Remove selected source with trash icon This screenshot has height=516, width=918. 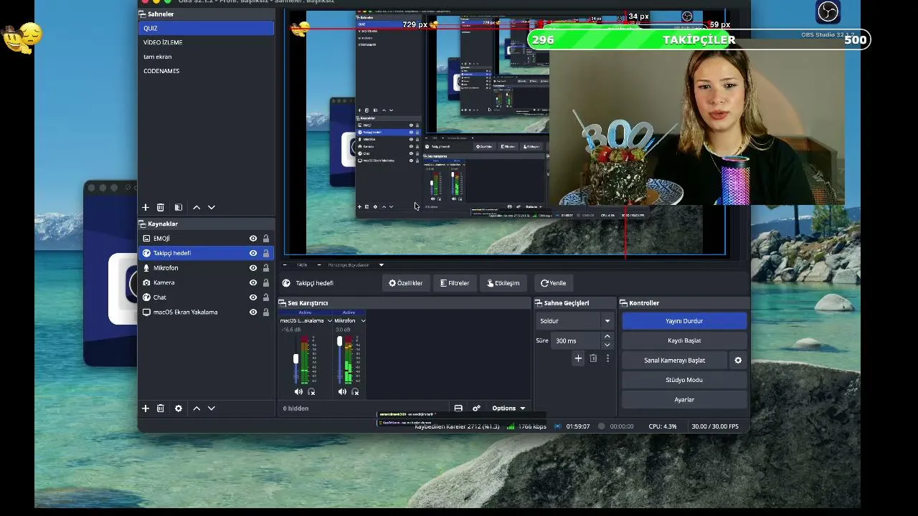[x=161, y=408]
